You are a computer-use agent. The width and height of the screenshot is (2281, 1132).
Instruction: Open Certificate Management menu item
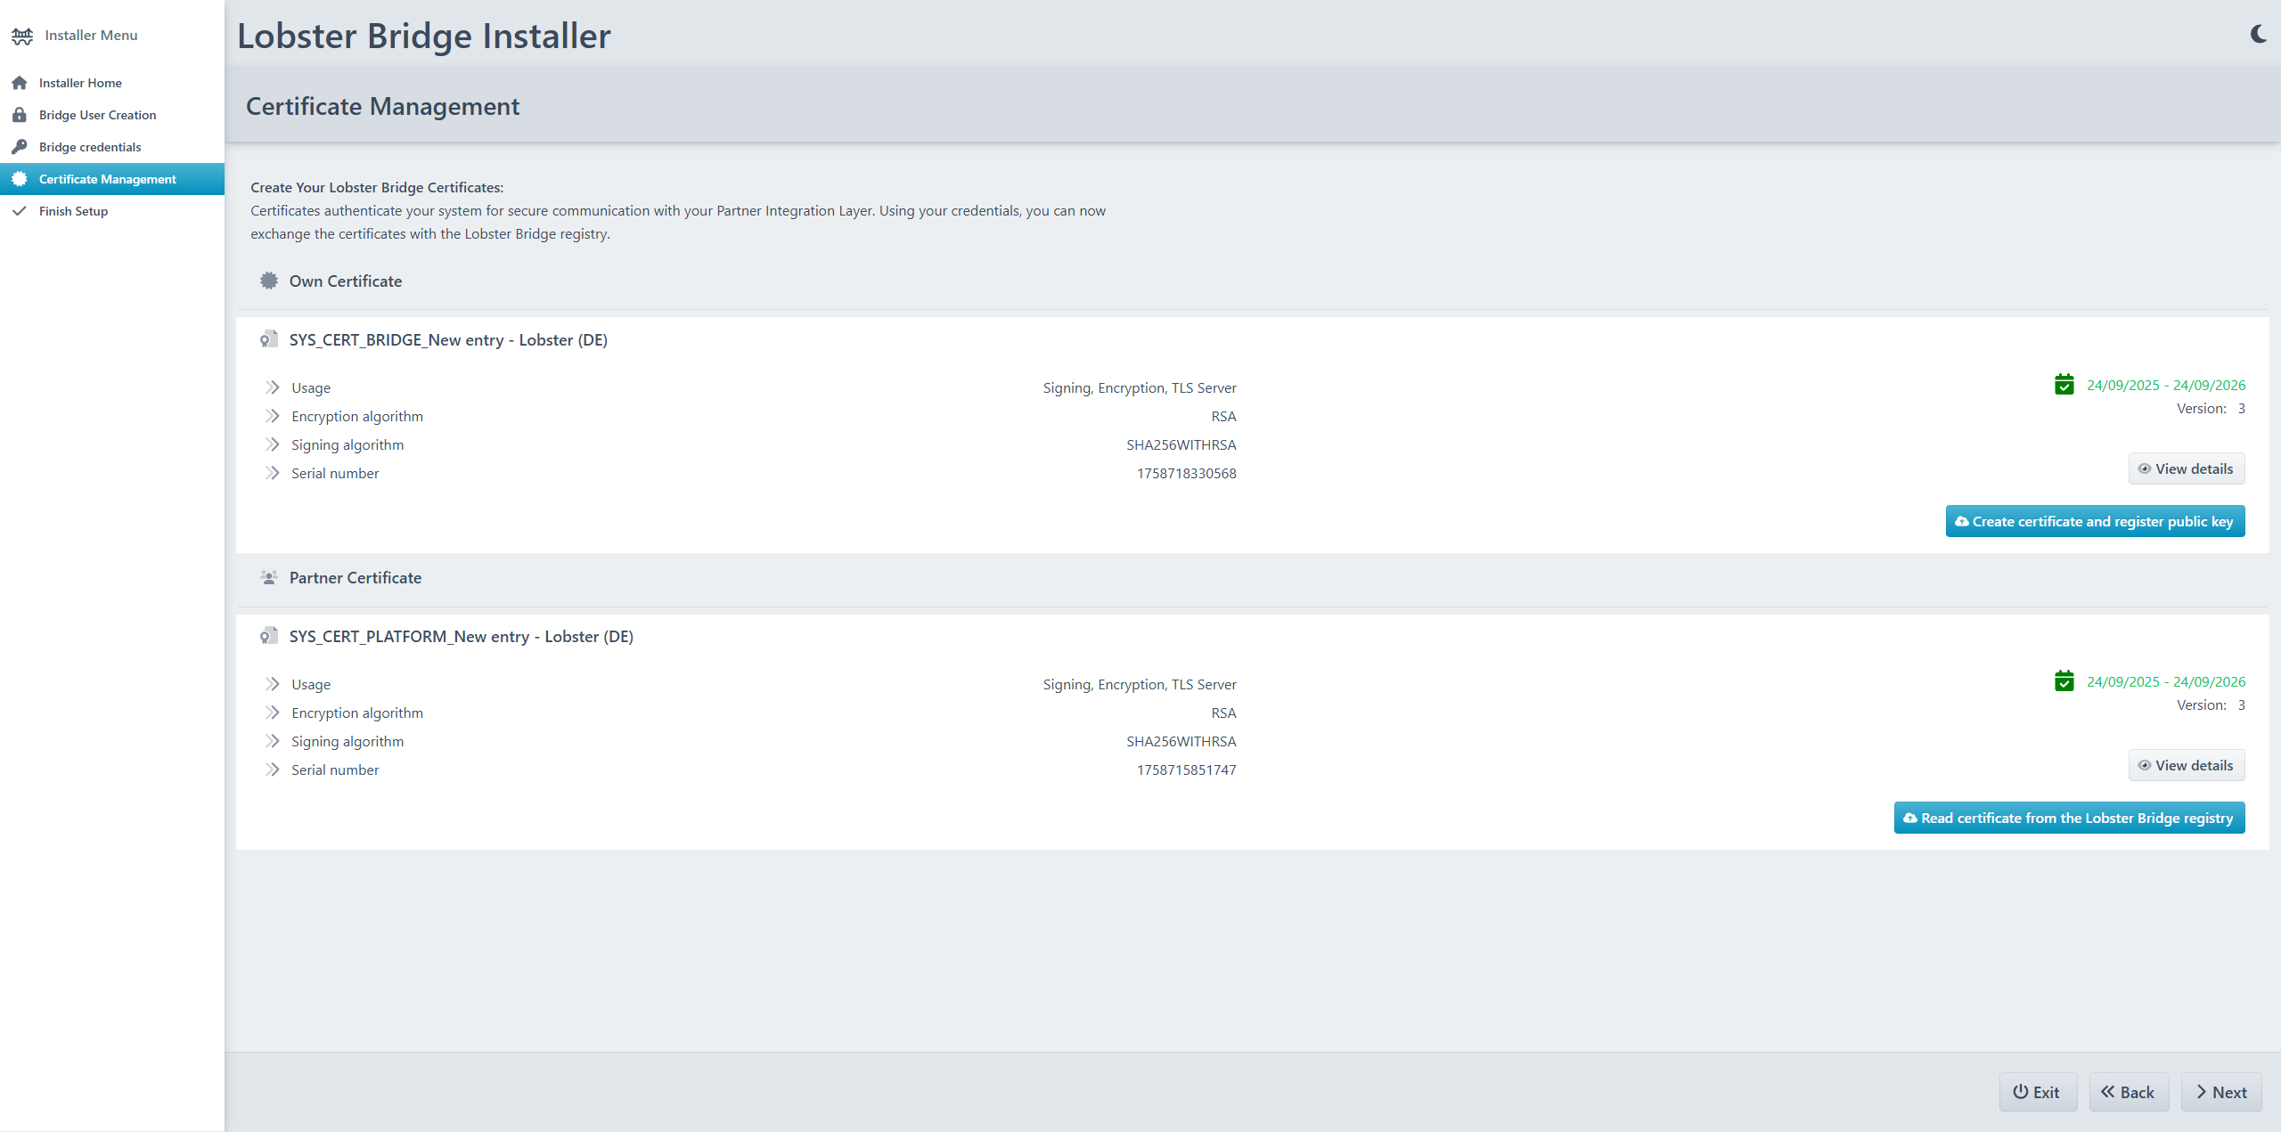pyautogui.click(x=107, y=179)
